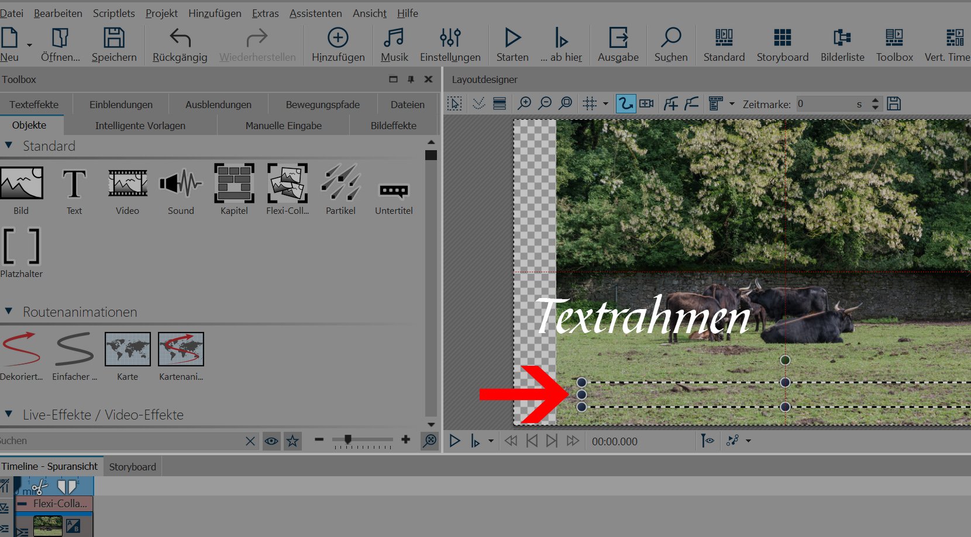Click the Speichern button
This screenshot has width=971, height=537.
[114, 45]
